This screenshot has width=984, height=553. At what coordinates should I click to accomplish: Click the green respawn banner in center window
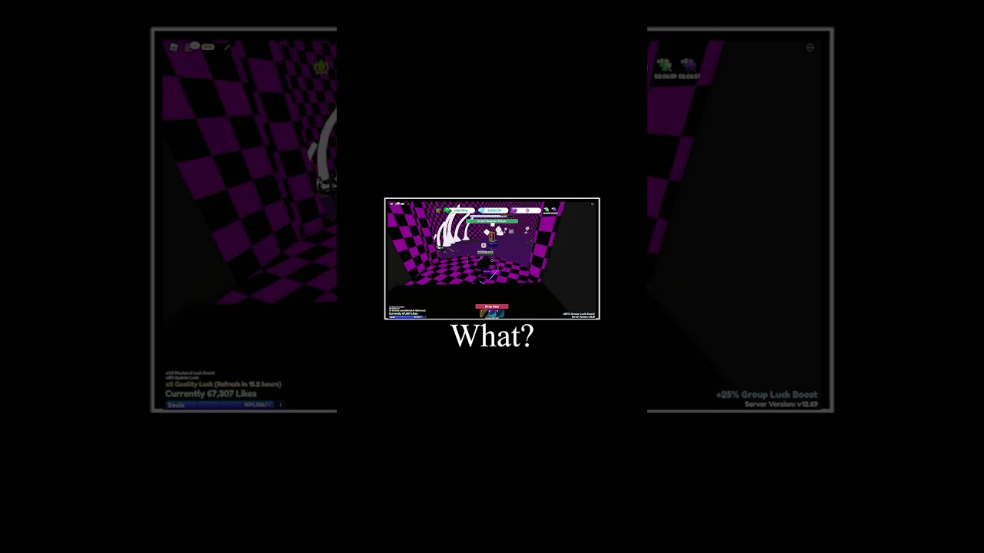point(492,221)
